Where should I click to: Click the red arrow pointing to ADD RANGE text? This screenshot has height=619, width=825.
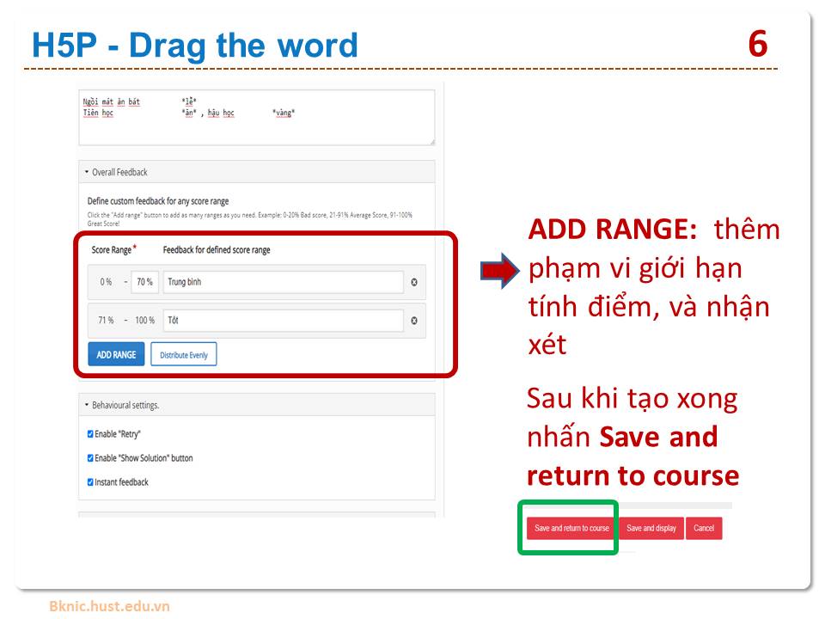[x=500, y=272]
